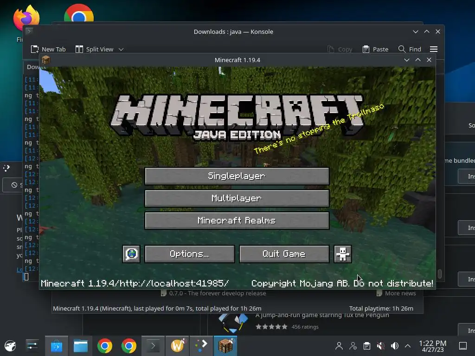Open the clipboard tray icon
This screenshot has height=356, width=475.
coord(367,346)
